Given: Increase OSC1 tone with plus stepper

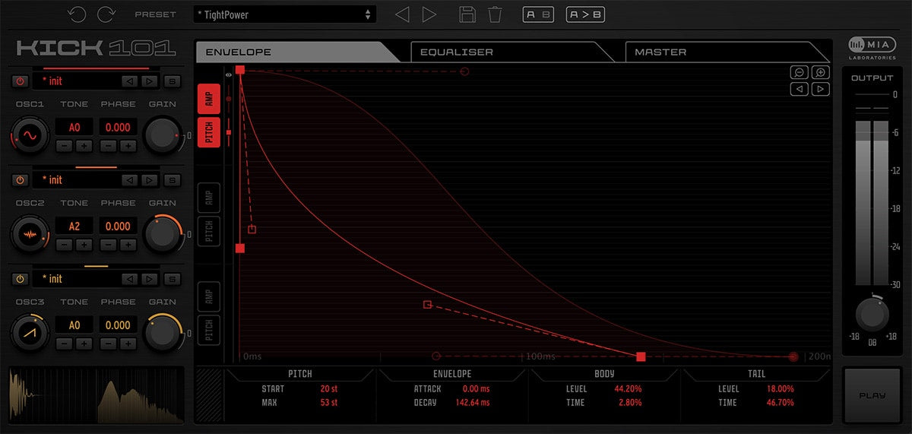Looking at the screenshot, I should coord(84,146).
